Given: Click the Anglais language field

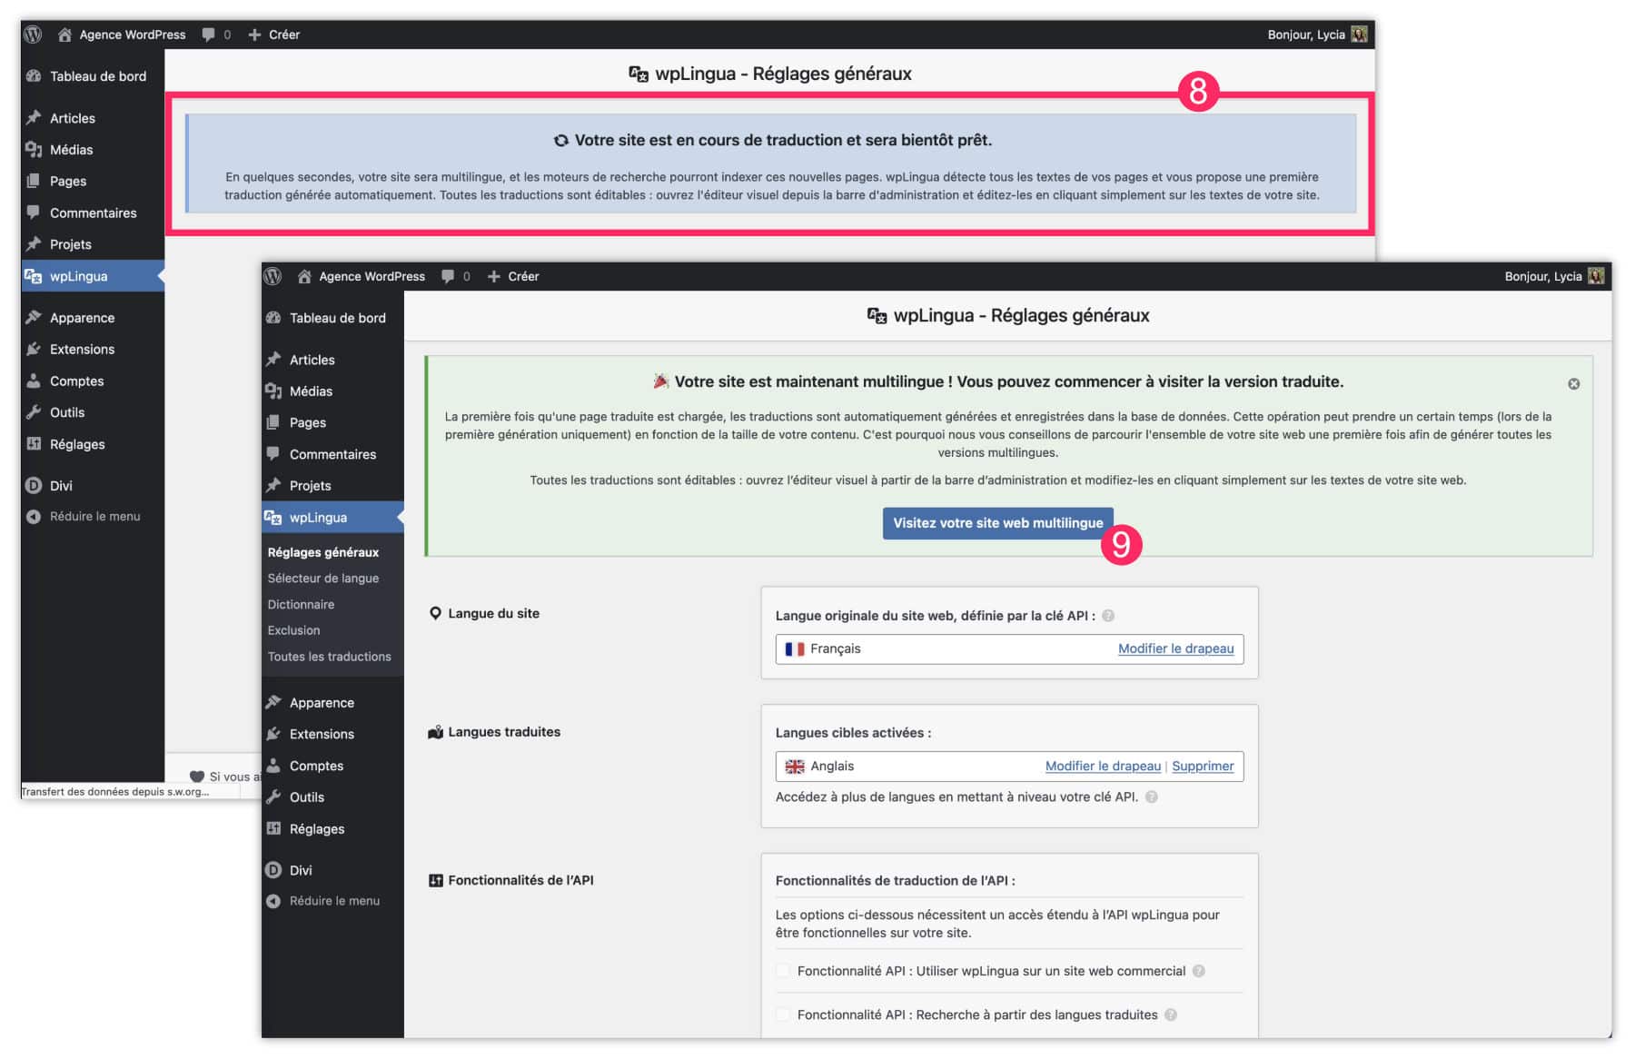Looking at the screenshot, I should click(1009, 766).
